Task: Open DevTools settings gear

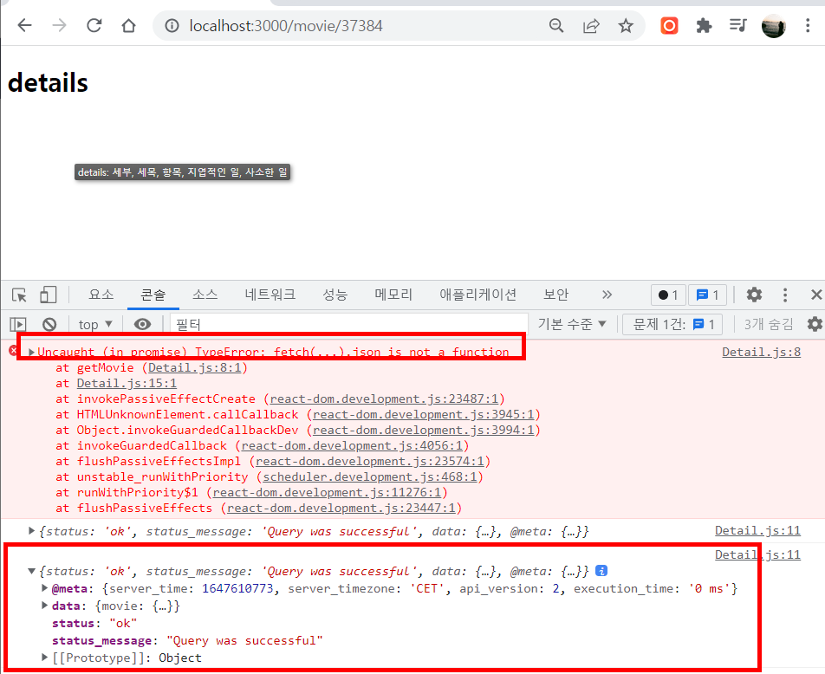Action: pyautogui.click(x=754, y=295)
